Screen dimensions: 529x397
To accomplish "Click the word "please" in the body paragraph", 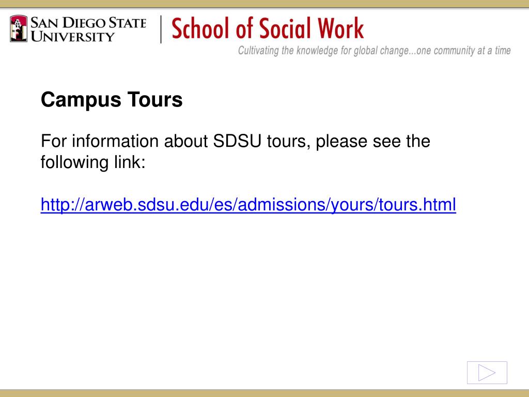I will pos(341,142).
